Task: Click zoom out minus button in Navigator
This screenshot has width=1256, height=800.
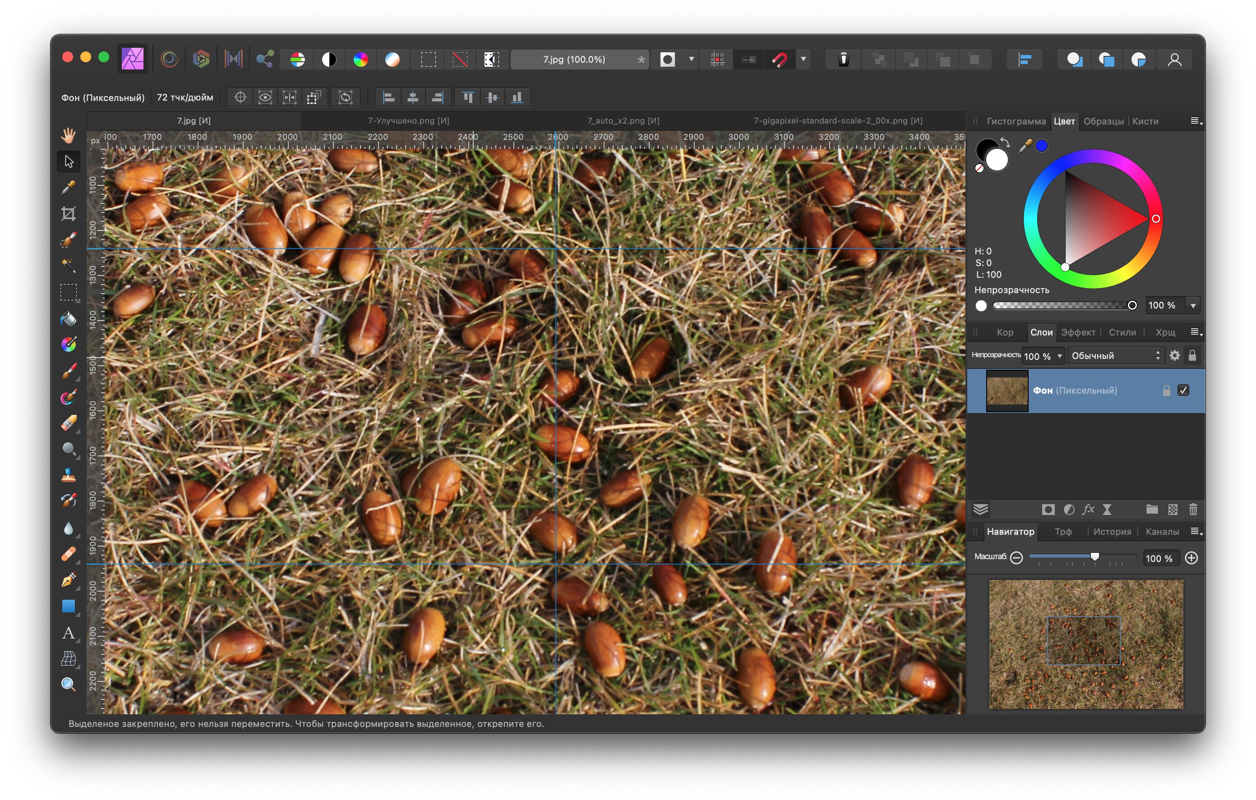Action: 1016,557
